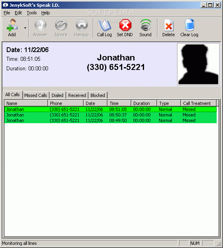Switch to the Received tab
This screenshot has height=248, width=223.
[77, 95]
